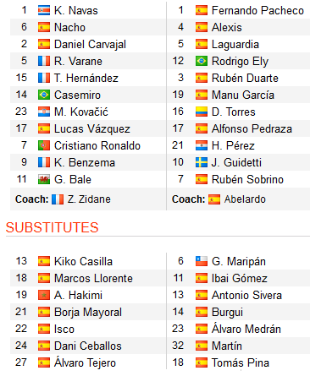310x376 pixels.
Task: Click the Morocco flag next to A. Hakimi
Action: pos(44,295)
